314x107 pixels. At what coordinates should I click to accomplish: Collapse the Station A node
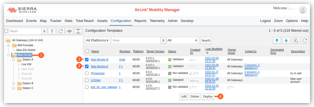pos(14,60)
